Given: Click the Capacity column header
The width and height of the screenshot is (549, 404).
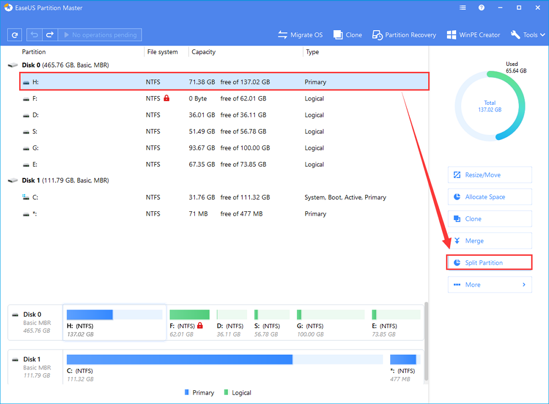Looking at the screenshot, I should pyautogui.click(x=204, y=52).
